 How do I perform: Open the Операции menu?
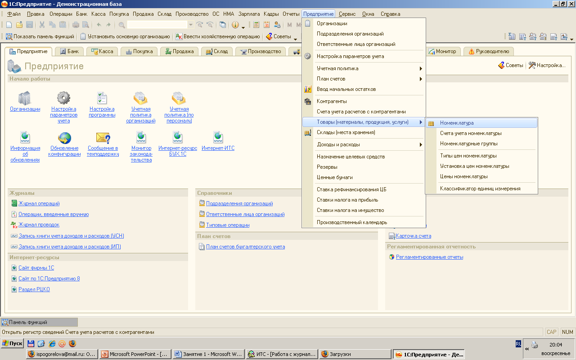pos(61,14)
